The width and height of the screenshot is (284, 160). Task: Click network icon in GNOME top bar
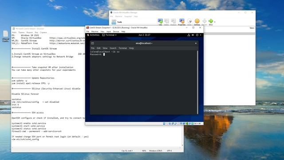[189, 35]
